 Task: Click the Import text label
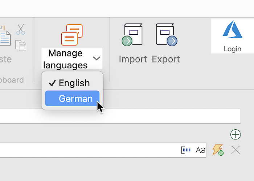(x=133, y=59)
